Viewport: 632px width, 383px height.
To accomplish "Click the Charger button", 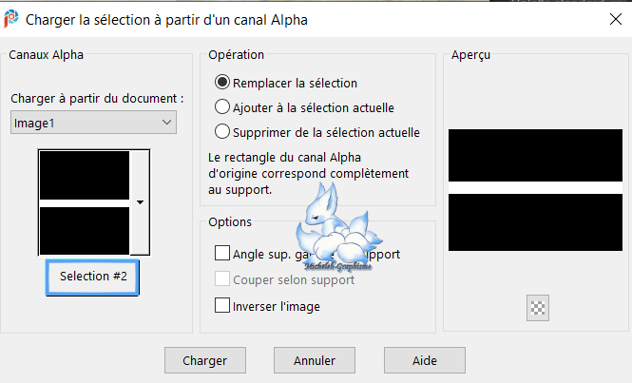I will (x=204, y=360).
